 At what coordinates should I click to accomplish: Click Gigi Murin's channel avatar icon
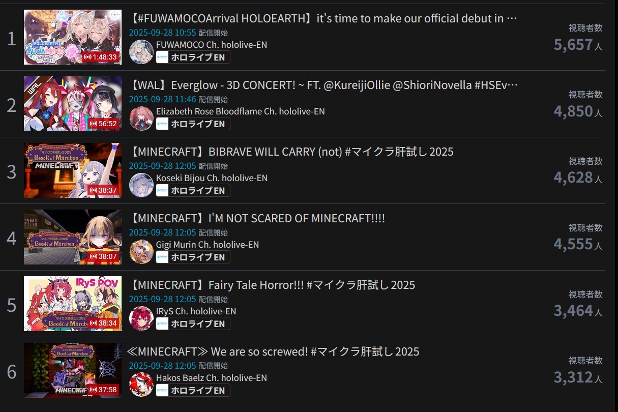(141, 252)
